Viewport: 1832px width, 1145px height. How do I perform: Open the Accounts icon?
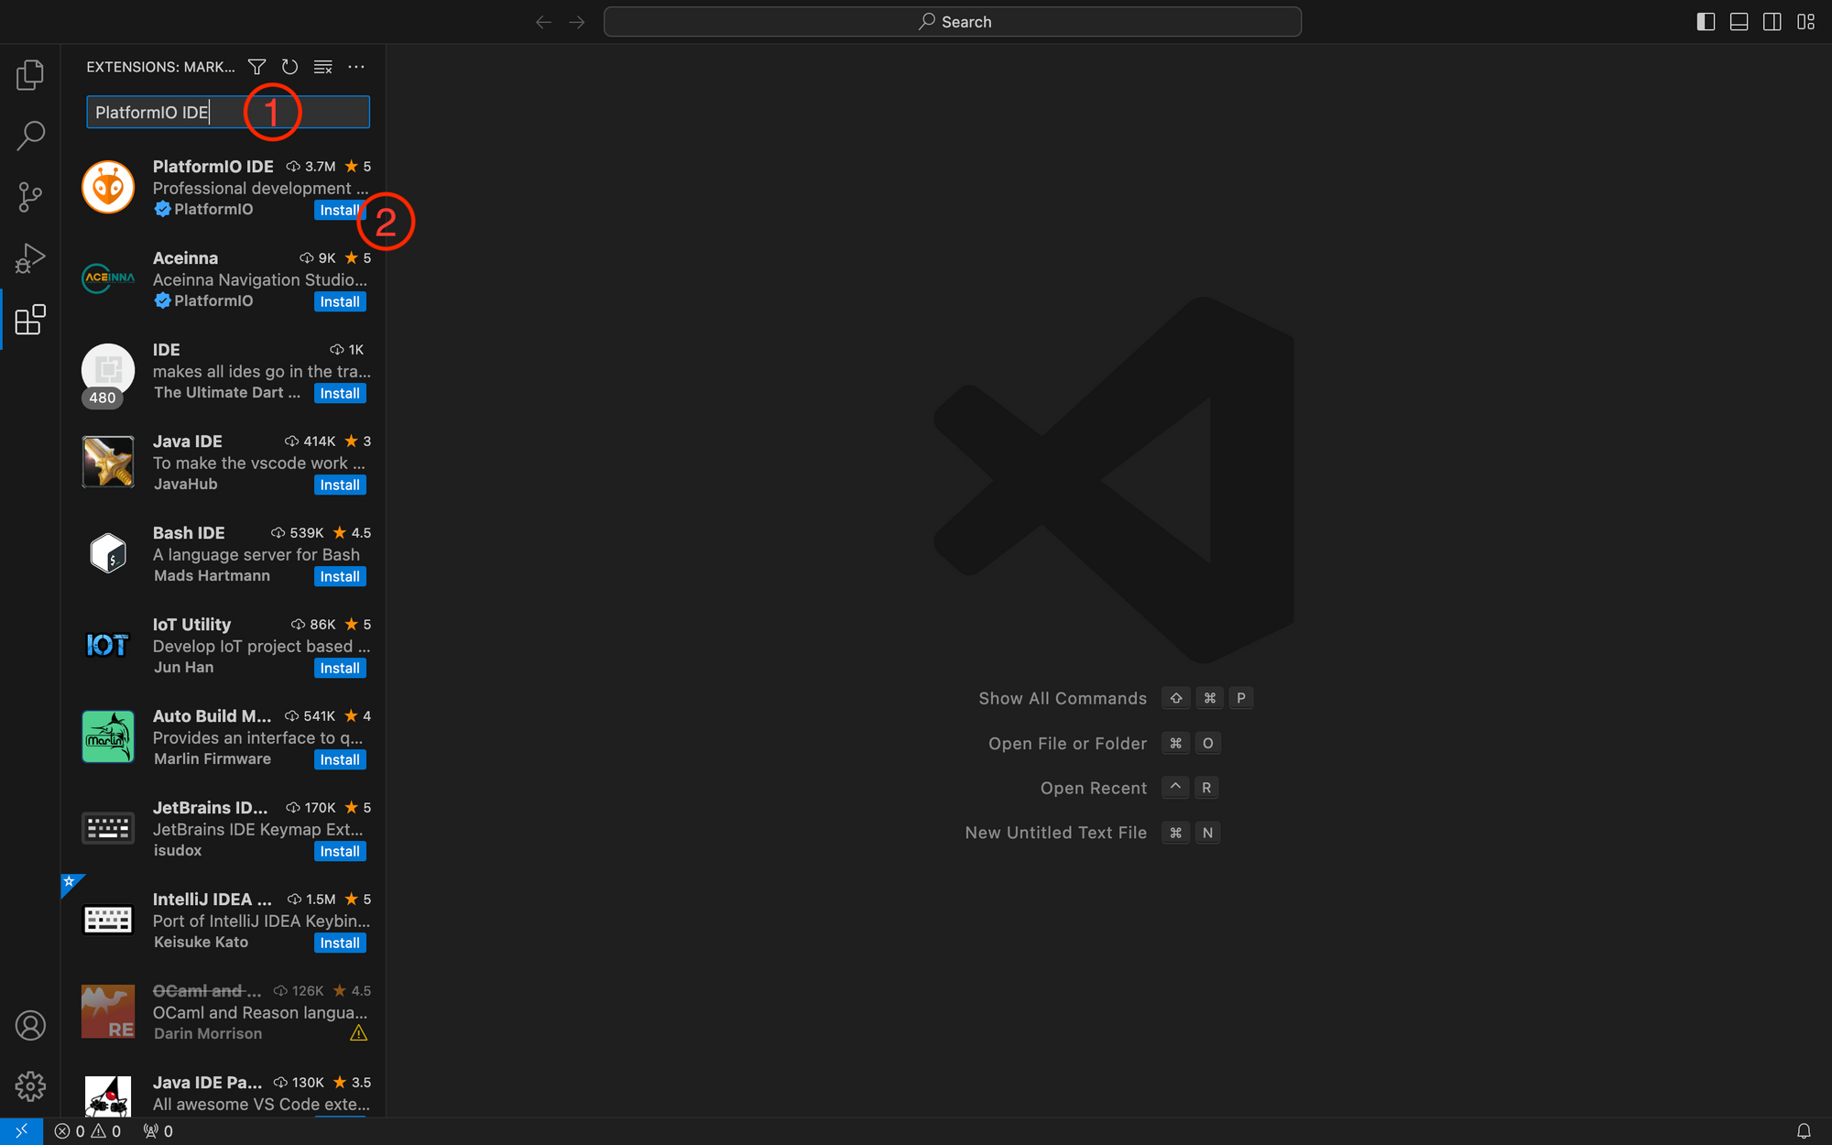click(x=30, y=1025)
